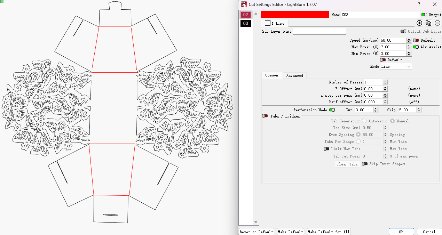Image resolution: width=442 pixels, height=235 pixels.
Task: Select the Automatic tab generation radio
Action: coord(364,121)
